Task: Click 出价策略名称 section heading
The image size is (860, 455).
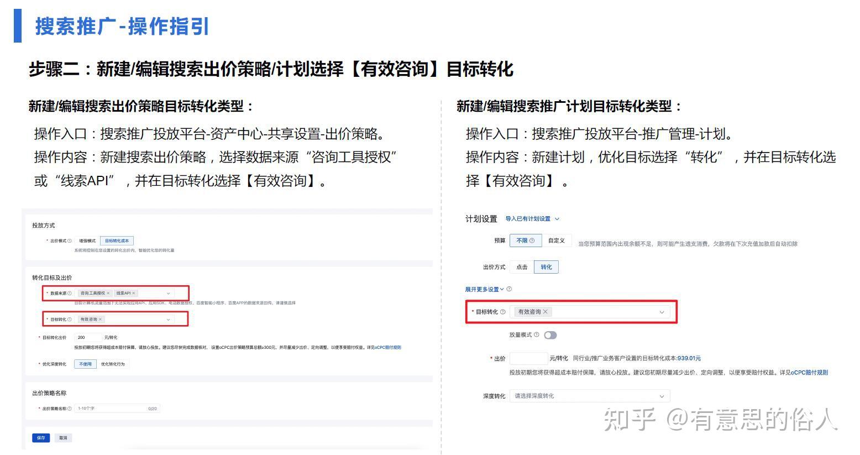Action: tap(49, 393)
